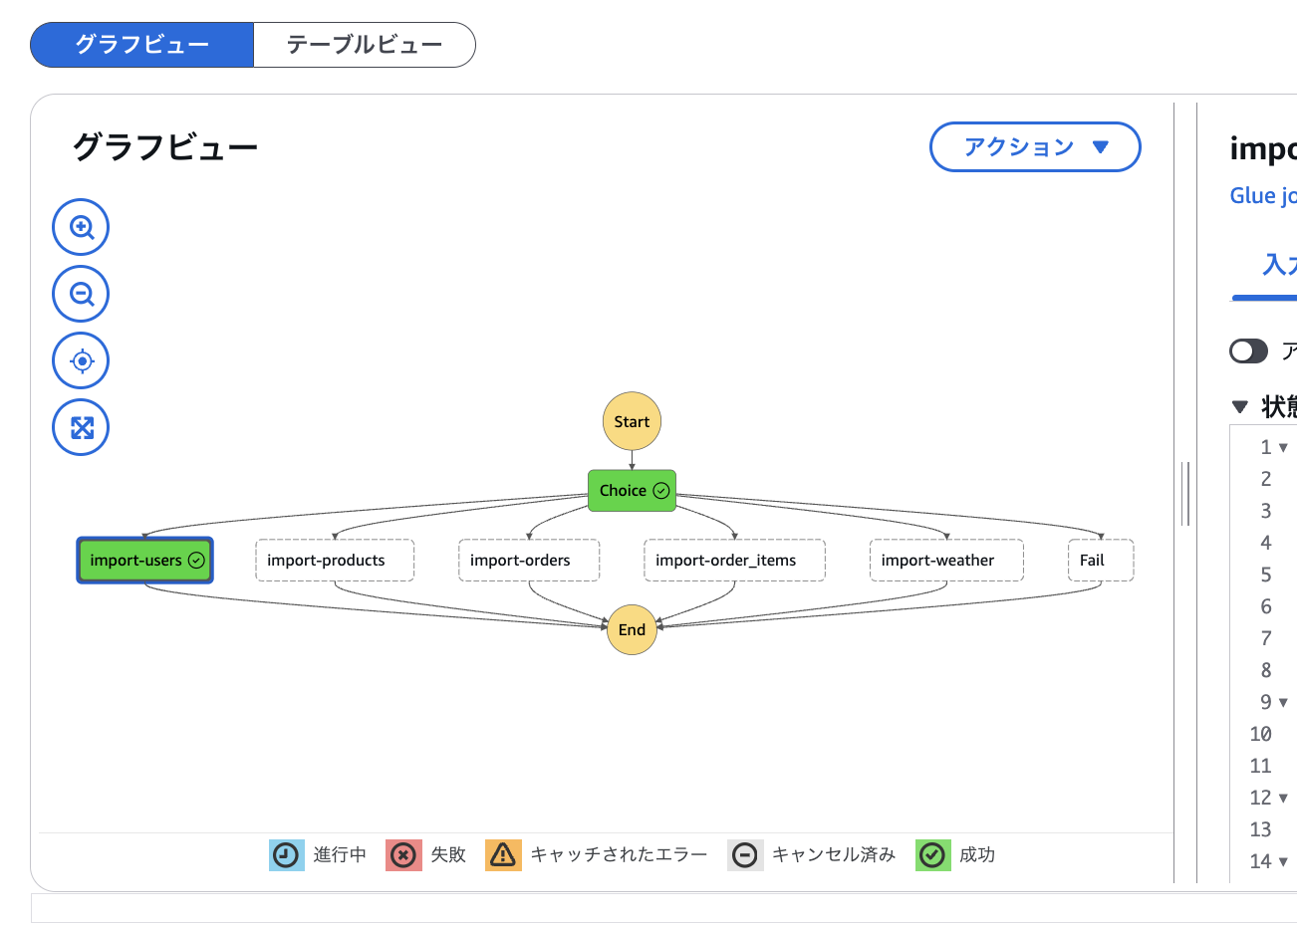
Task: Click the in-progress clock legend icon
Action: pos(286,854)
